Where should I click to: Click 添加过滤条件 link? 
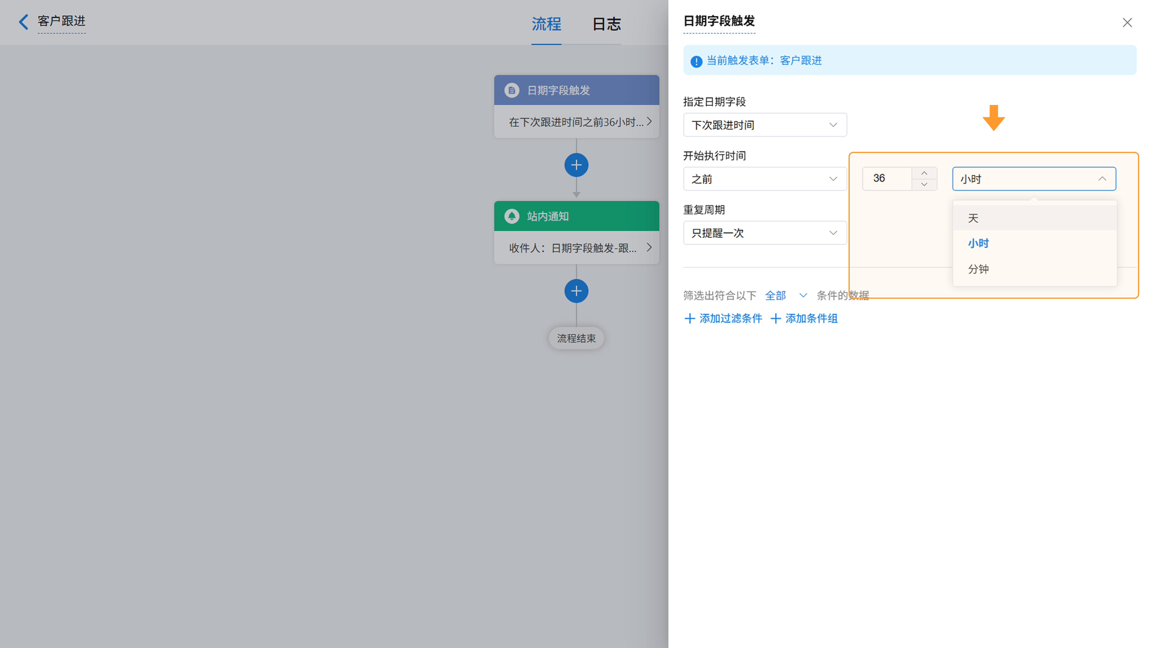tap(723, 318)
